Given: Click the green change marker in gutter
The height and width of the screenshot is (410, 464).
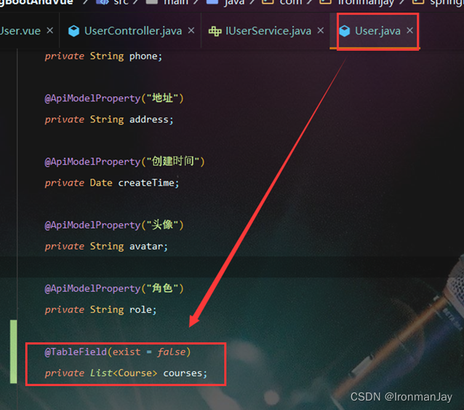Looking at the screenshot, I should point(13,352).
